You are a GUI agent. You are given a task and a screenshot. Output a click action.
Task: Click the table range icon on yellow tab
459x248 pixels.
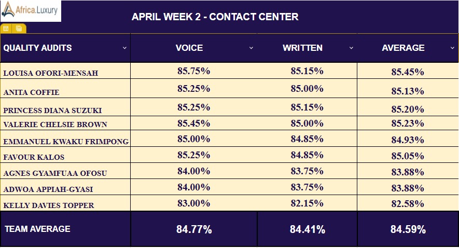coord(19,29)
